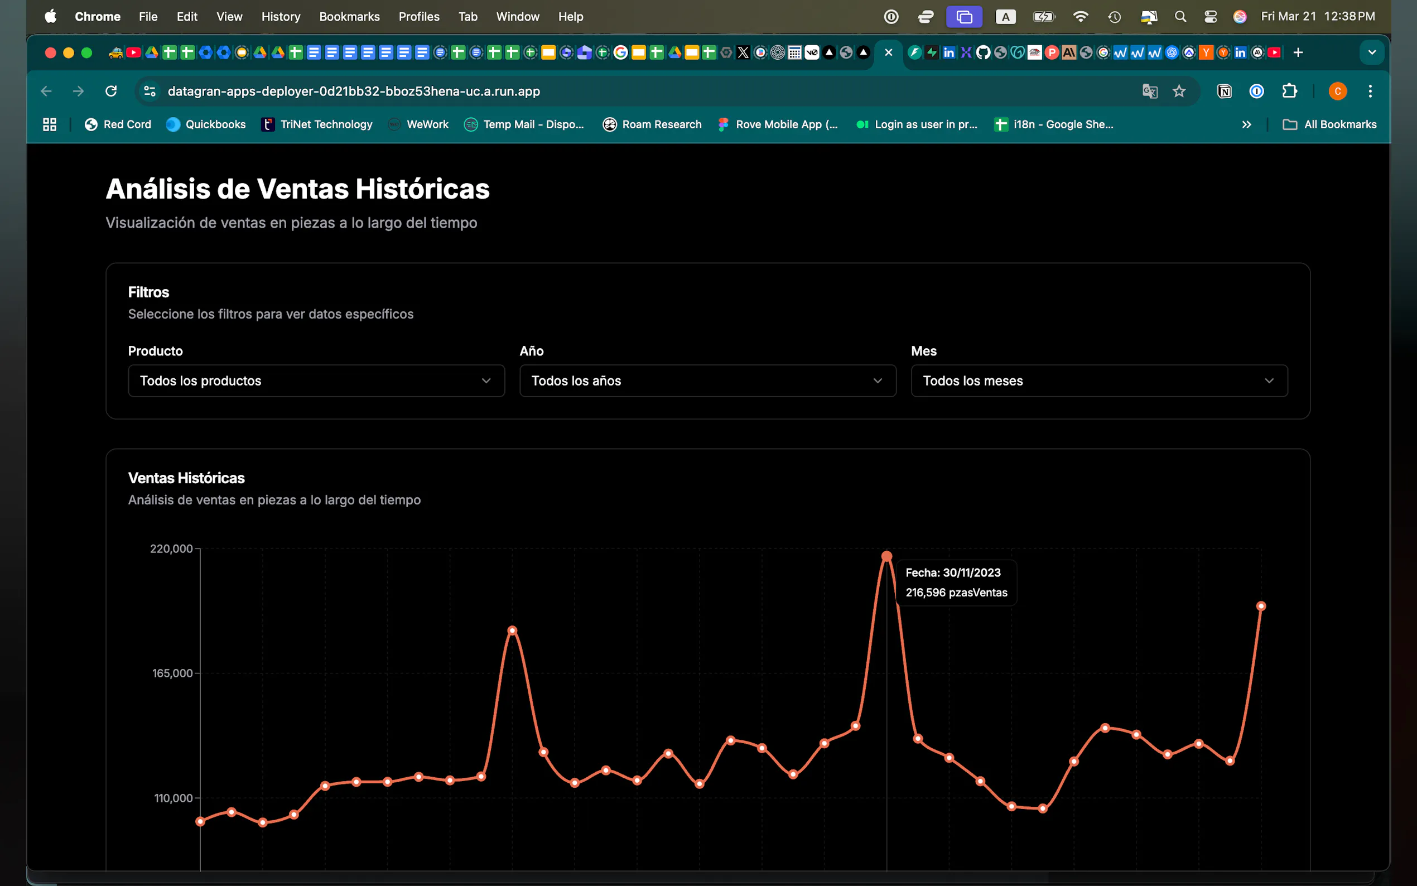
Task: Open the Extensions puzzle icon
Action: click(x=1289, y=91)
